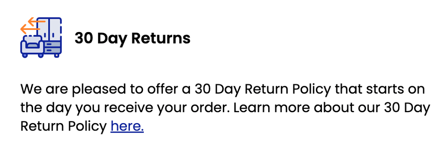Click the drawer unit in the returns icon
This screenshot has height=156, width=445.
[53, 48]
